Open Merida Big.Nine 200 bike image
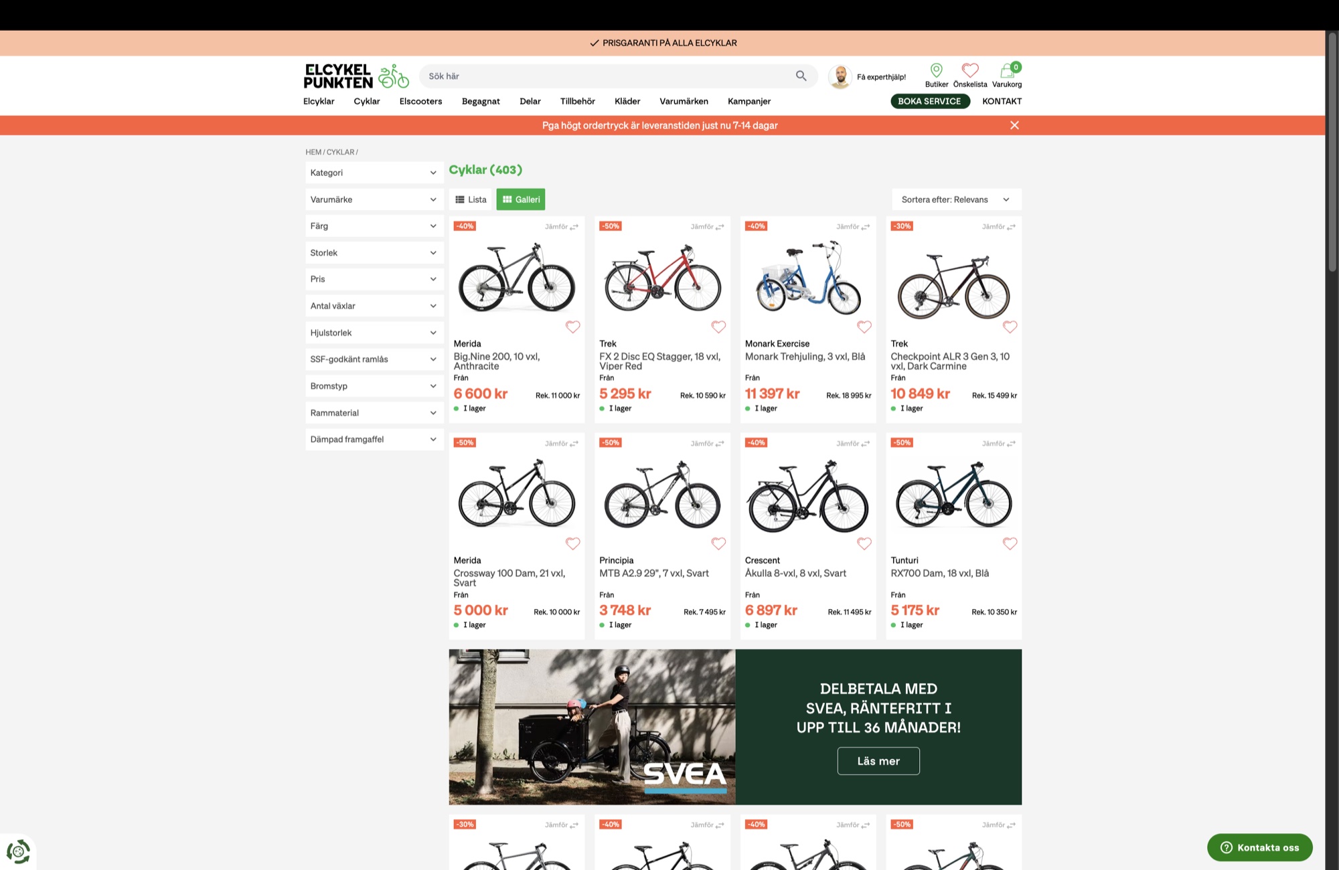The image size is (1339, 870). 516,278
